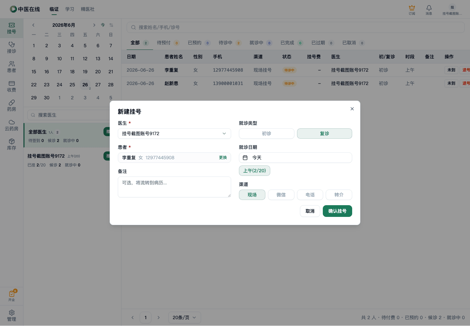The height and width of the screenshot is (326, 470).
Task: Open the 消息 bell notifications icon
Action: [429, 10]
